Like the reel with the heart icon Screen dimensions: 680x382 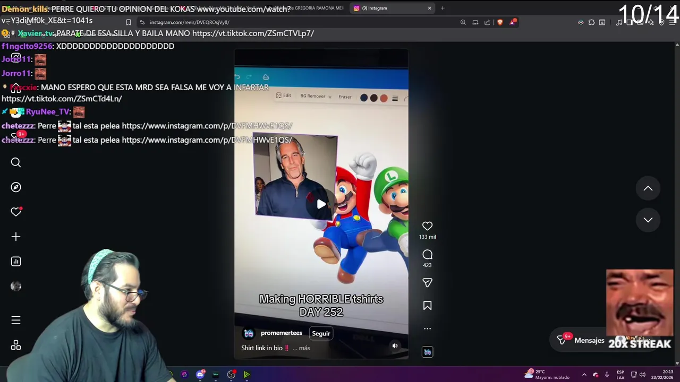click(x=427, y=226)
